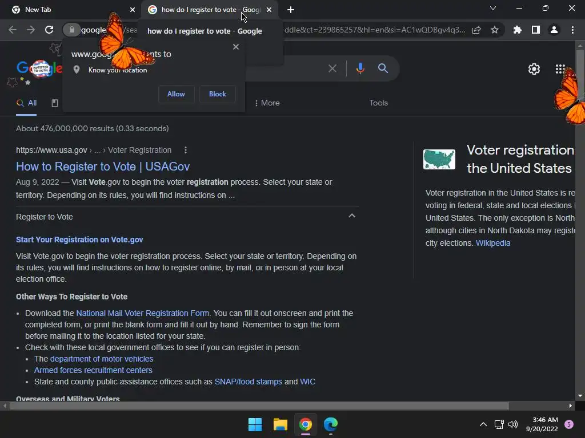
Task: Open the network tray icon
Action: (x=499, y=424)
